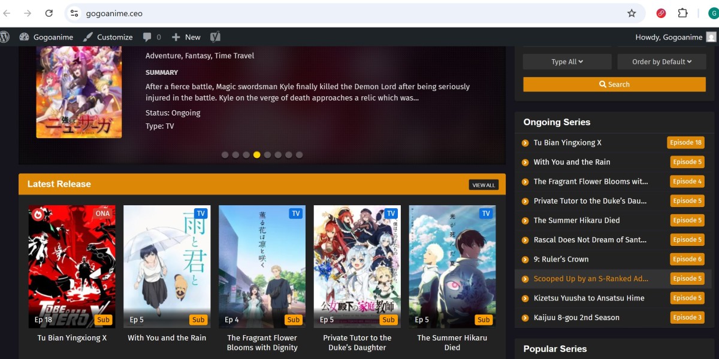Click Episode 4 badge for Fragrant Flower
The height and width of the screenshot is (359, 719).
pyautogui.click(x=687, y=182)
